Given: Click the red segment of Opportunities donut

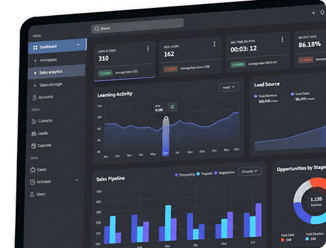Looking at the screenshot, I should coord(318,182).
